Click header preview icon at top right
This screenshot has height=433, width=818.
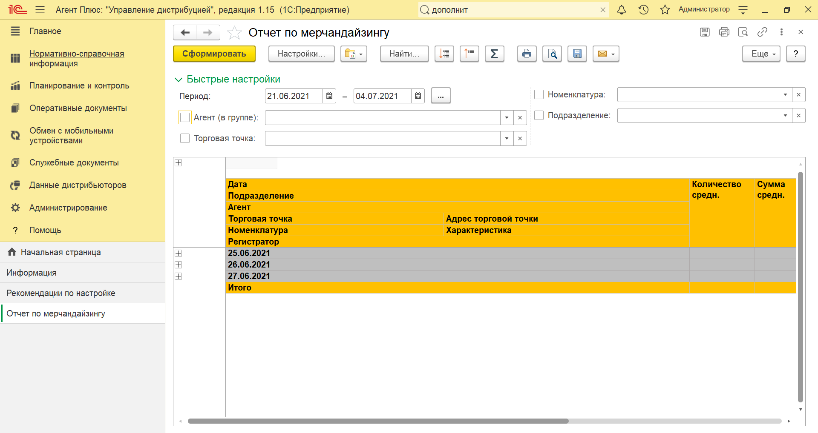coord(743,32)
